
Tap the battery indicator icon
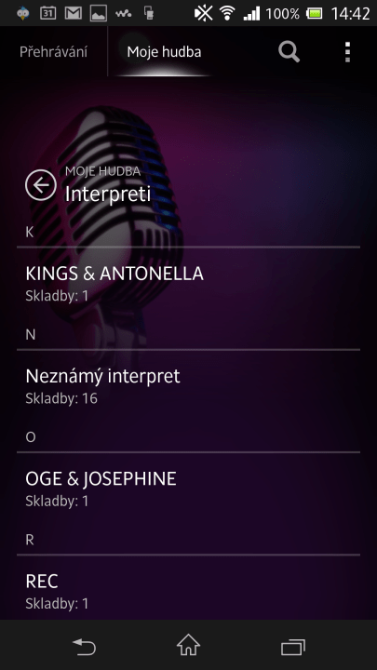coord(315,14)
